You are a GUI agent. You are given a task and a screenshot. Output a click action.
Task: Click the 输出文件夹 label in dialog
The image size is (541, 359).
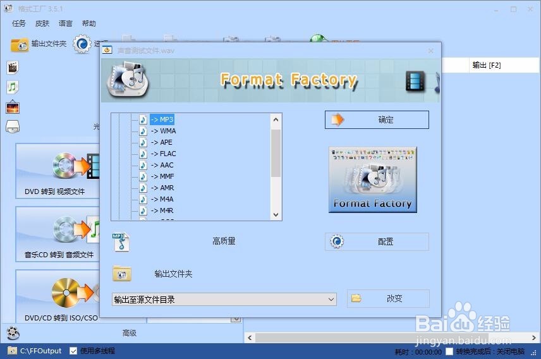[x=173, y=274]
